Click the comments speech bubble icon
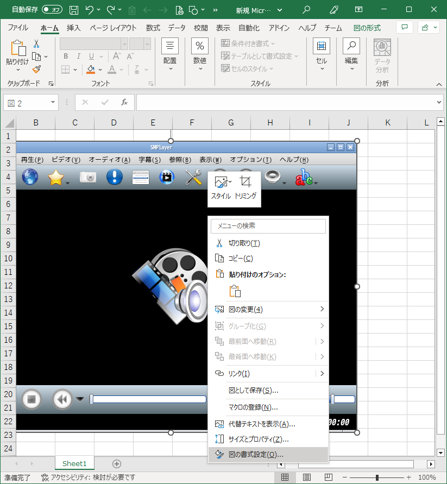Image resolution: width=447 pixels, height=484 pixels. click(405, 28)
